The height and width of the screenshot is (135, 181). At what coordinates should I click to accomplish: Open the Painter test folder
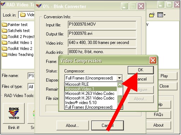[15, 25]
